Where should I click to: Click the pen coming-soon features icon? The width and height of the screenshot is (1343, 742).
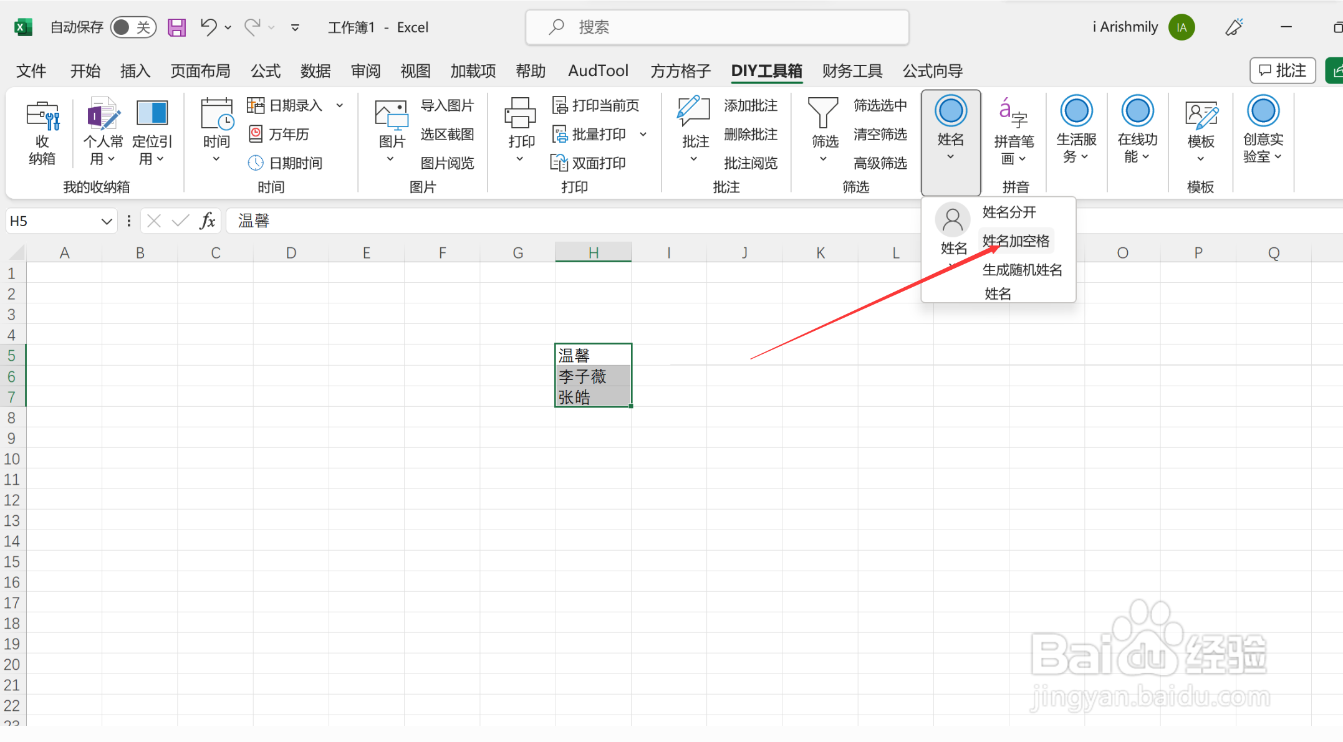click(x=1234, y=27)
